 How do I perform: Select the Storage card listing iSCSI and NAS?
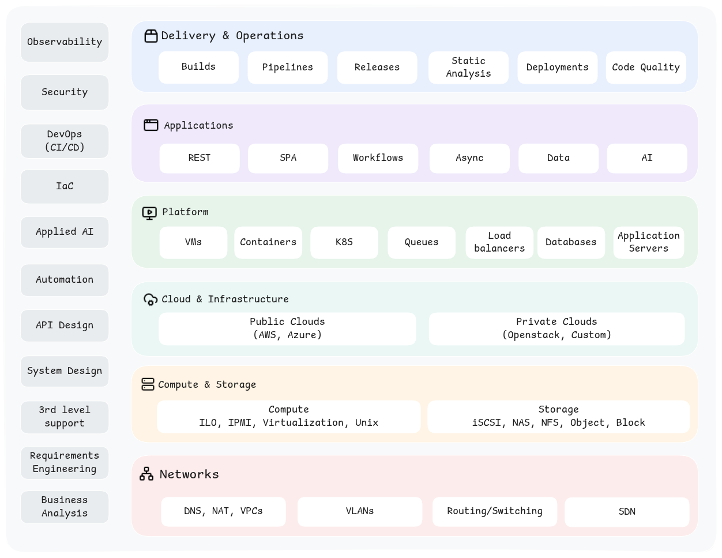559,416
